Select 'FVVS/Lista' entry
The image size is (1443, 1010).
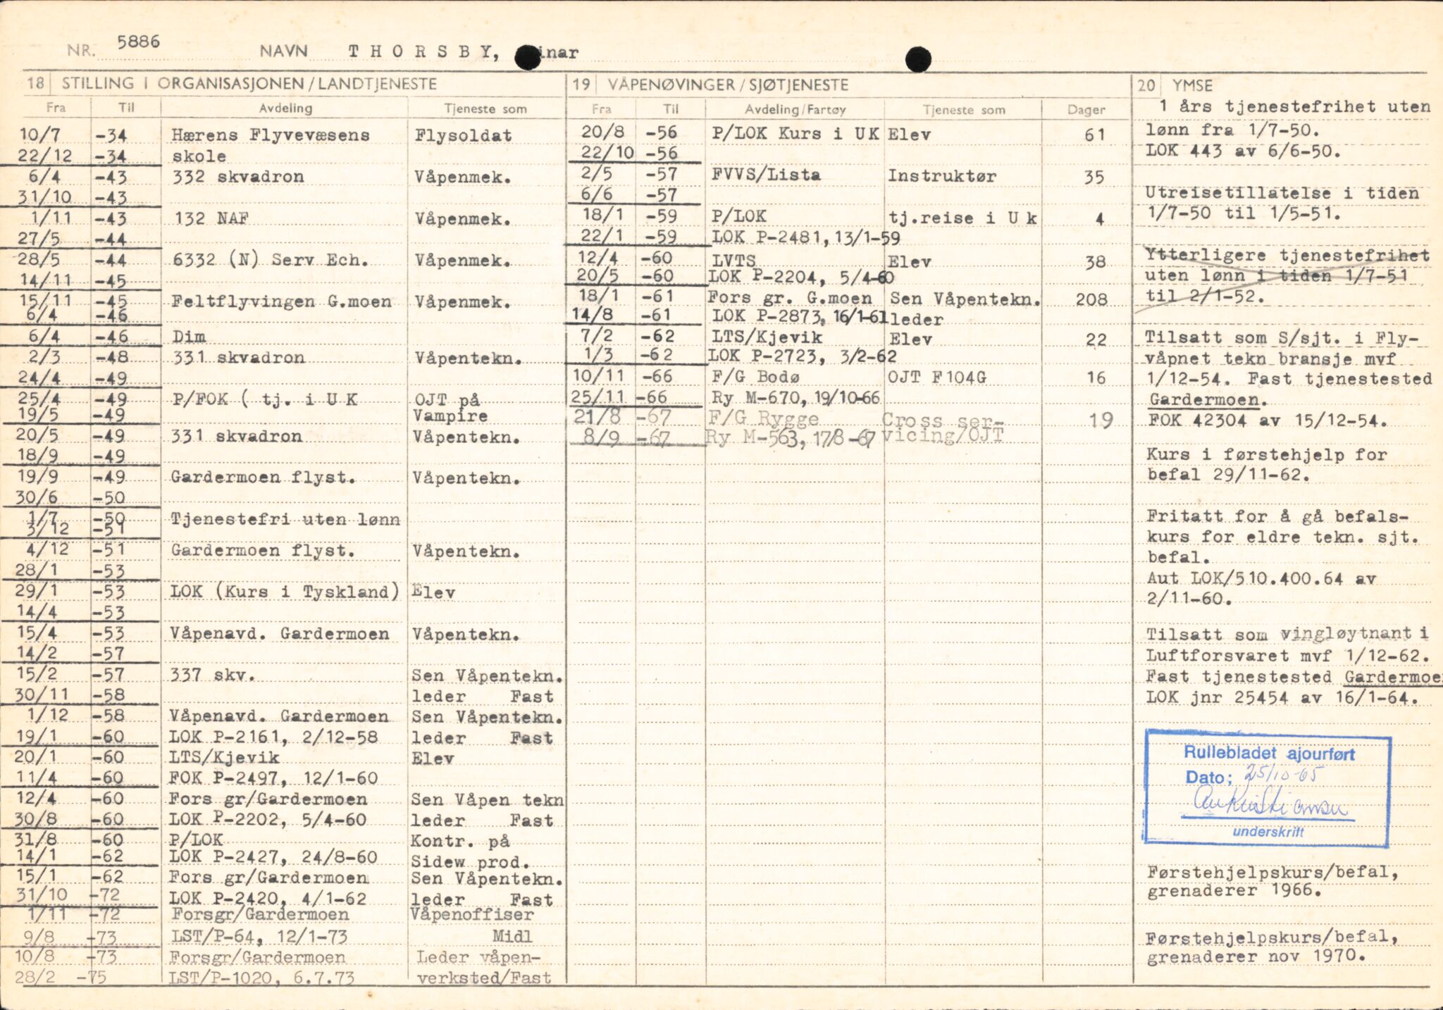pyautogui.click(x=766, y=175)
